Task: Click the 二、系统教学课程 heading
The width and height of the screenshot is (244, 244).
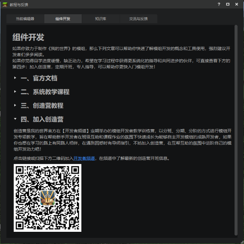Action: point(45,92)
